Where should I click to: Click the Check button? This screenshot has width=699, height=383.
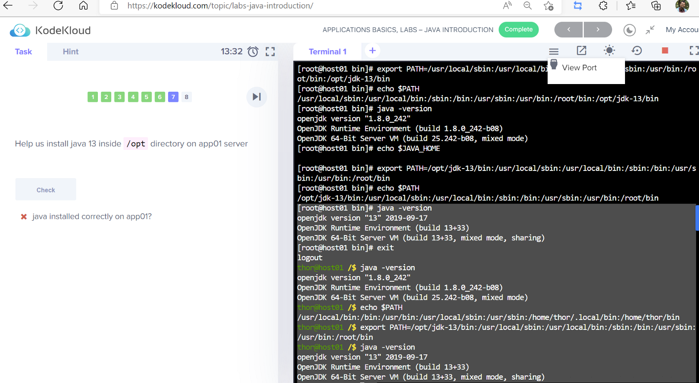click(46, 190)
